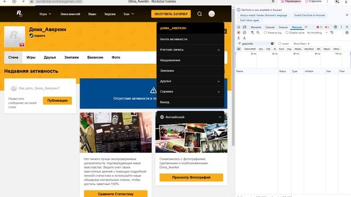Image resolution: width=351 pixels, height=197 pixels.
Task: Open network search magnifier in DevTools
Action: point(258,33)
